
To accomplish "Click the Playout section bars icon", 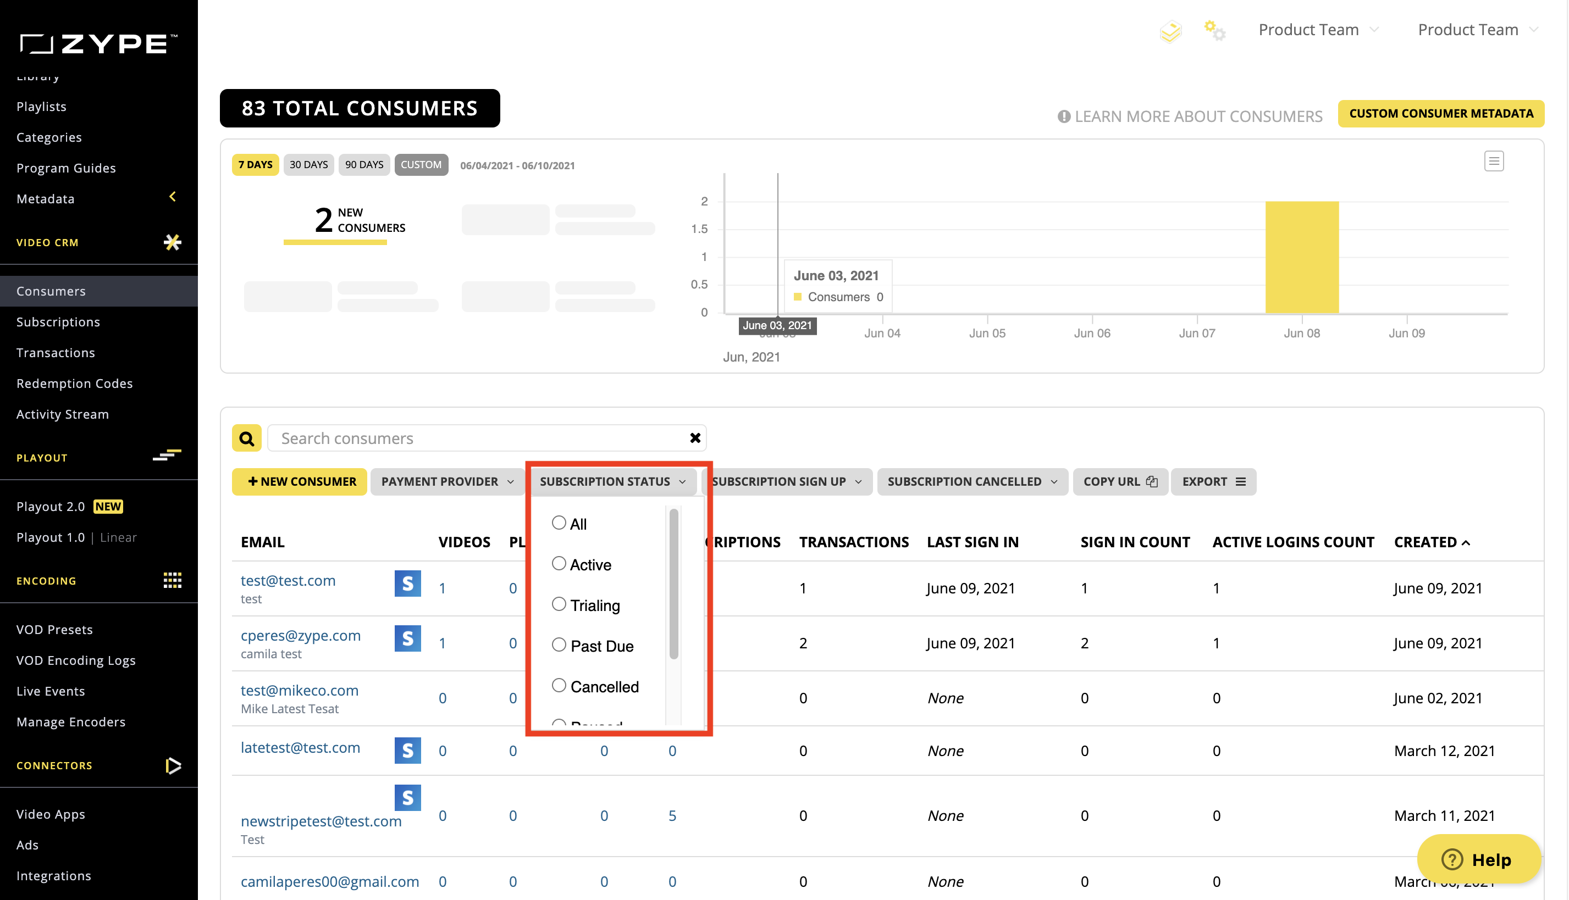I will (x=167, y=455).
